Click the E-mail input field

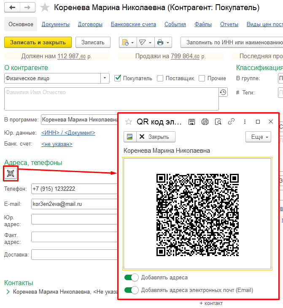[x=74, y=204]
